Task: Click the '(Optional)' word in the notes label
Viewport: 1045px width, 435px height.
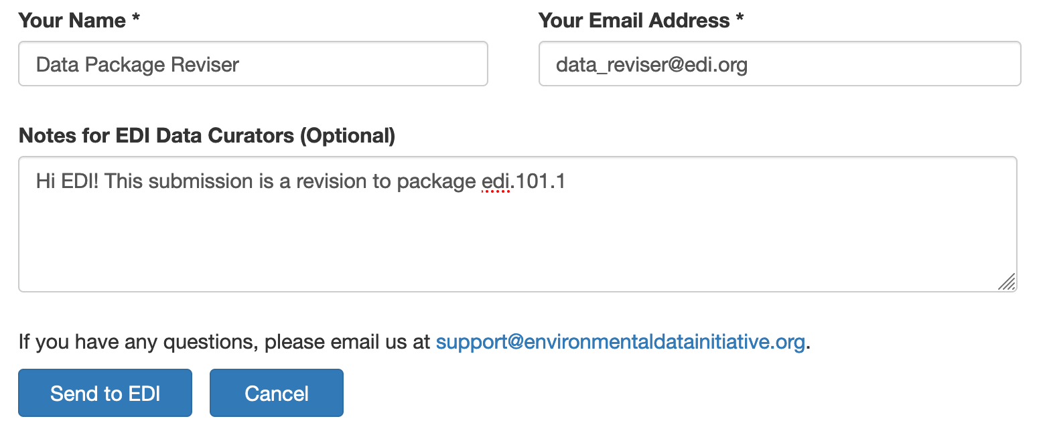Action: [x=347, y=136]
